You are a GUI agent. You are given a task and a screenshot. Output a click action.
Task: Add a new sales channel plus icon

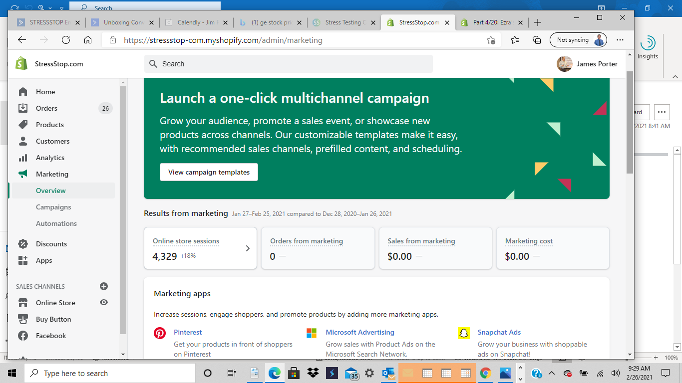[104, 286]
